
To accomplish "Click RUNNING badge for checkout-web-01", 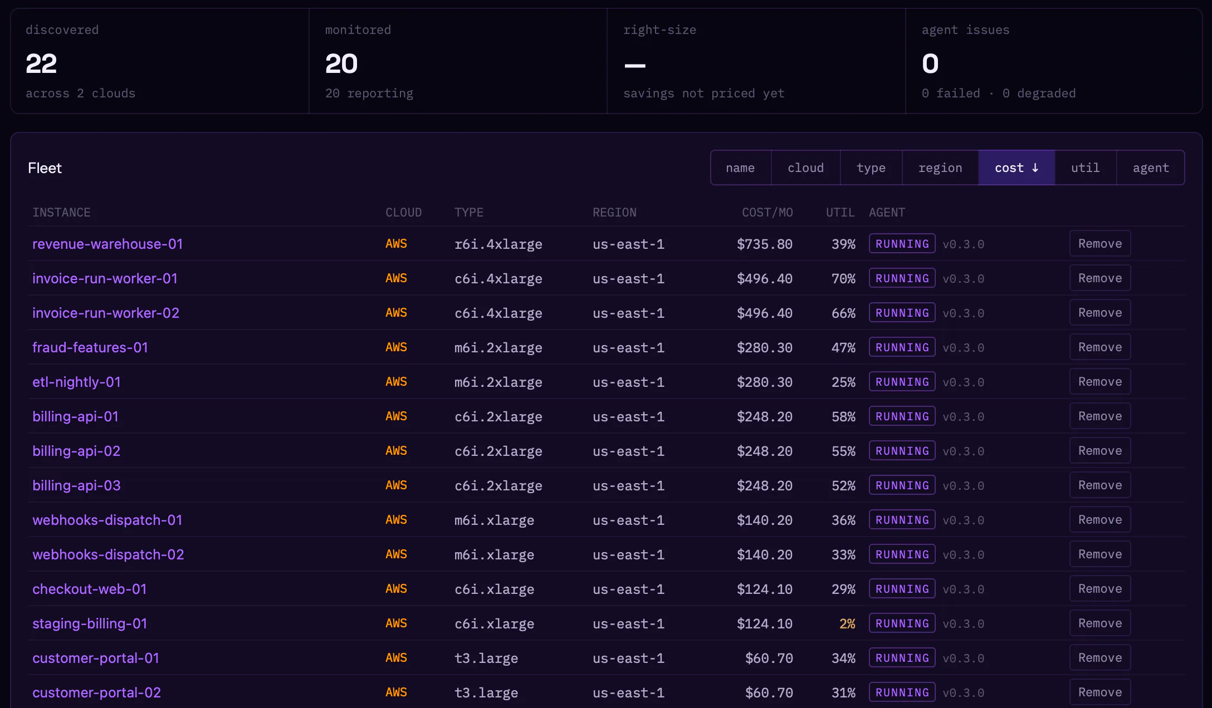I will coord(902,589).
